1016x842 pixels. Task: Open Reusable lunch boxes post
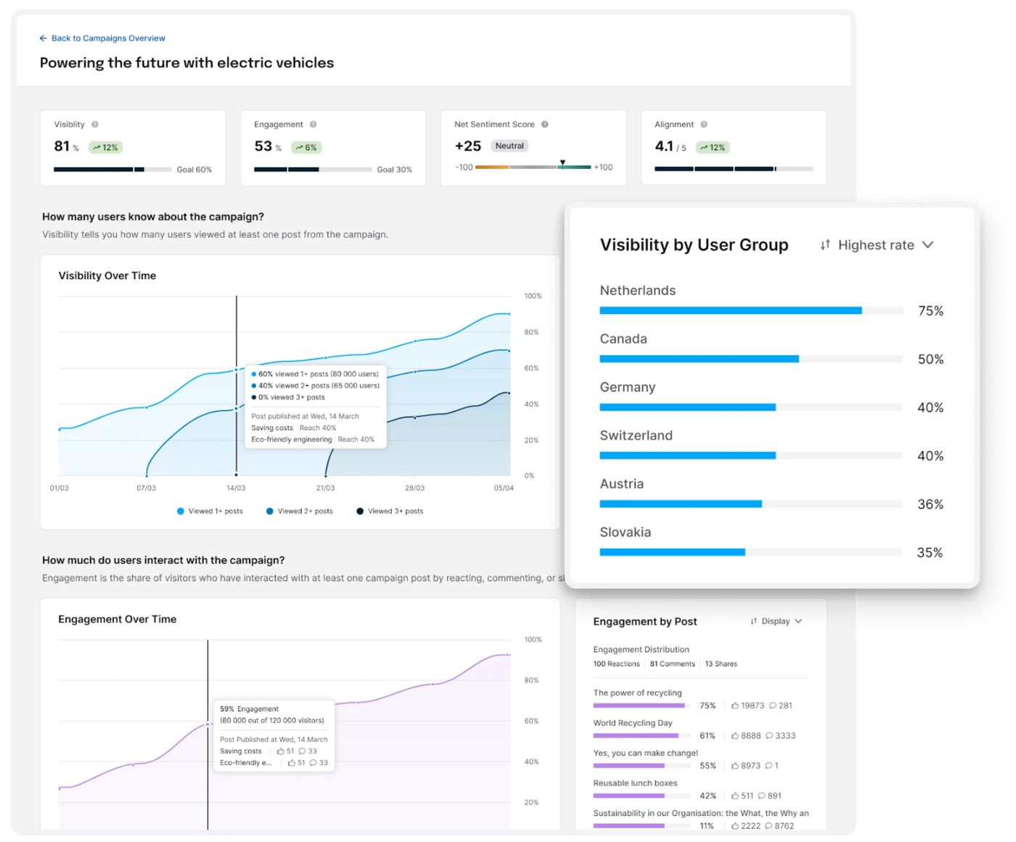click(x=635, y=783)
